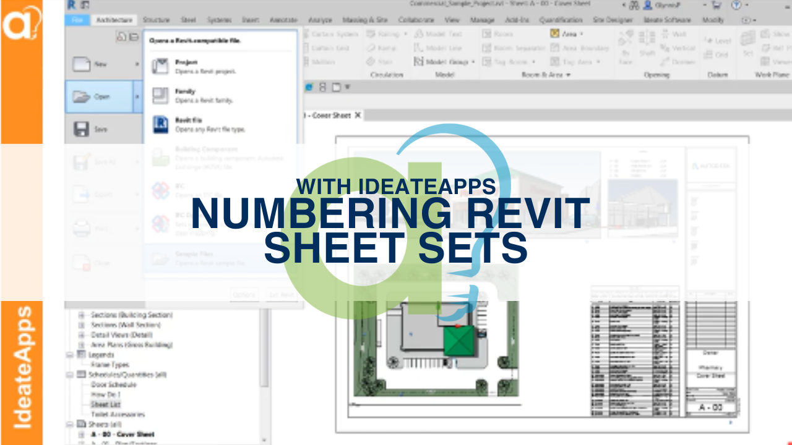Open the Model Group dropdown

473,61
